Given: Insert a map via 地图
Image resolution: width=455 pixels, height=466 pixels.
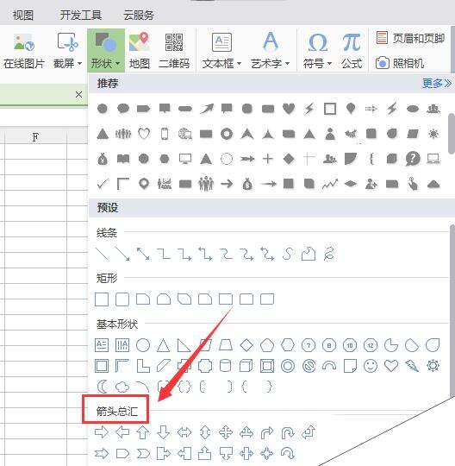Looking at the screenshot, I should pyautogui.click(x=140, y=51).
